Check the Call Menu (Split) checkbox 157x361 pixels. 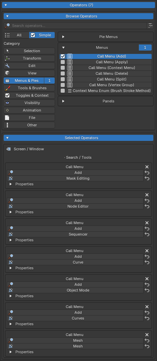point(63,79)
